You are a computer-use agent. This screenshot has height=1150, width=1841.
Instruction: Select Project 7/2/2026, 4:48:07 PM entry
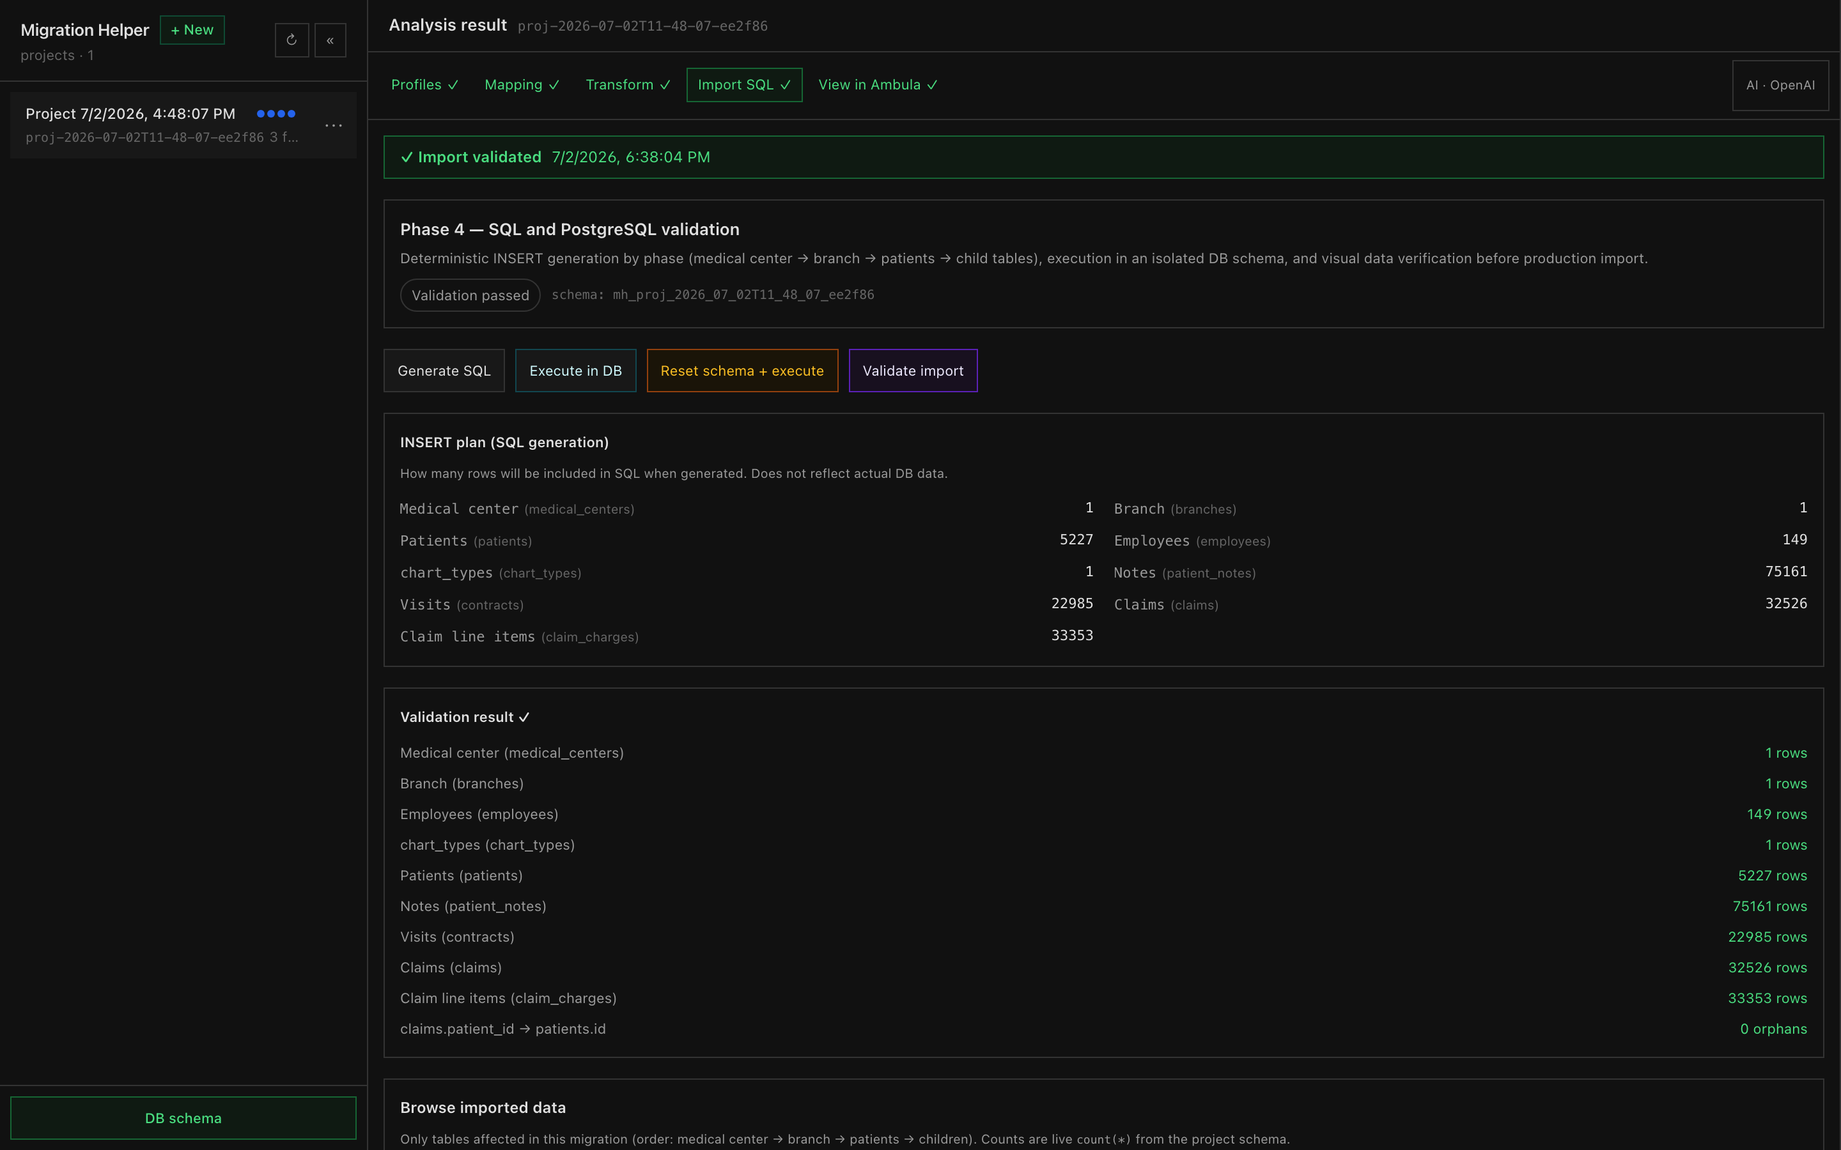point(183,125)
